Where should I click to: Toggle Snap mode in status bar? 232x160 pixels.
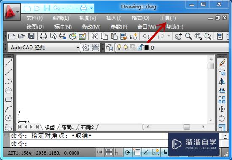(100, 152)
